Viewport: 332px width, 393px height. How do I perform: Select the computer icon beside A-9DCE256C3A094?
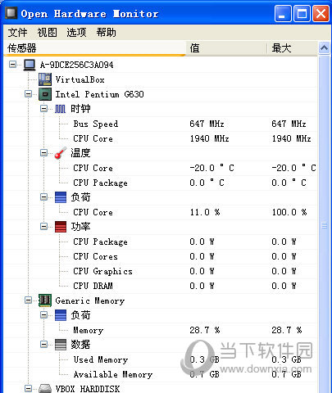coord(30,65)
